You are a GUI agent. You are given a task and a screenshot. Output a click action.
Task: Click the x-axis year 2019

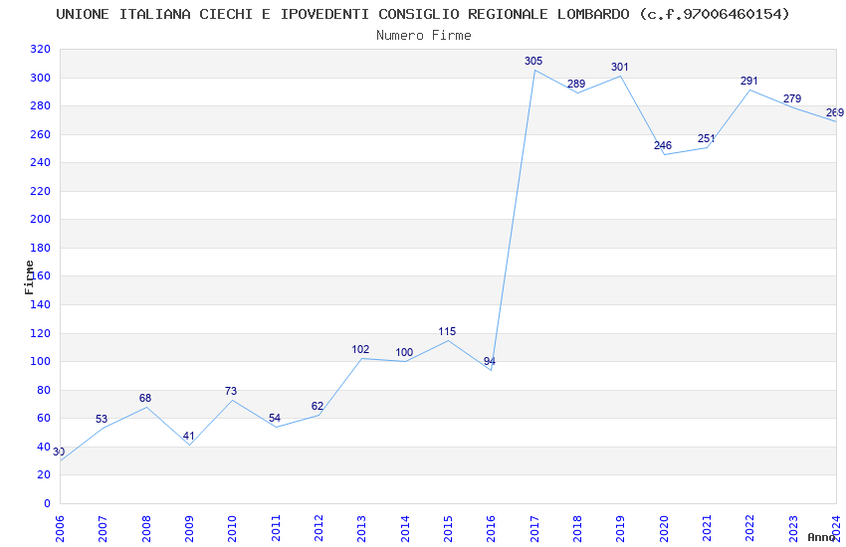(620, 529)
